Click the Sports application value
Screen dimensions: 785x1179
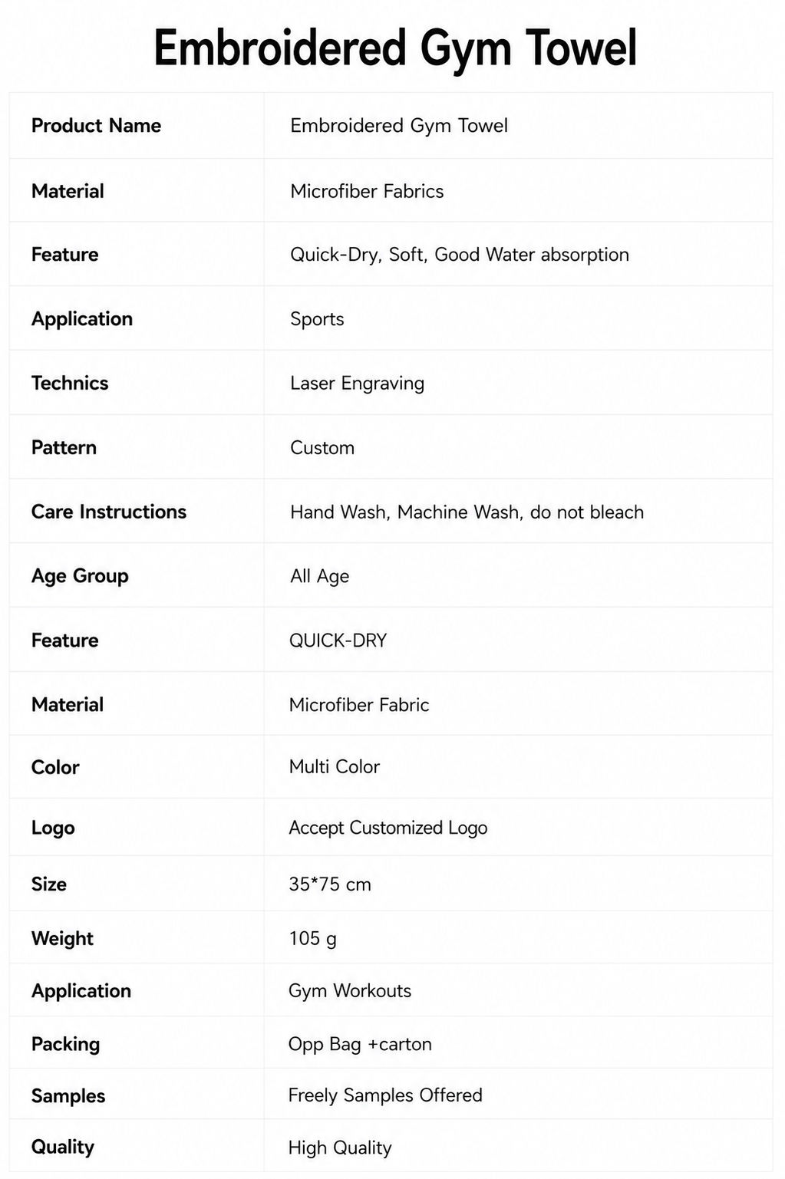[317, 319]
